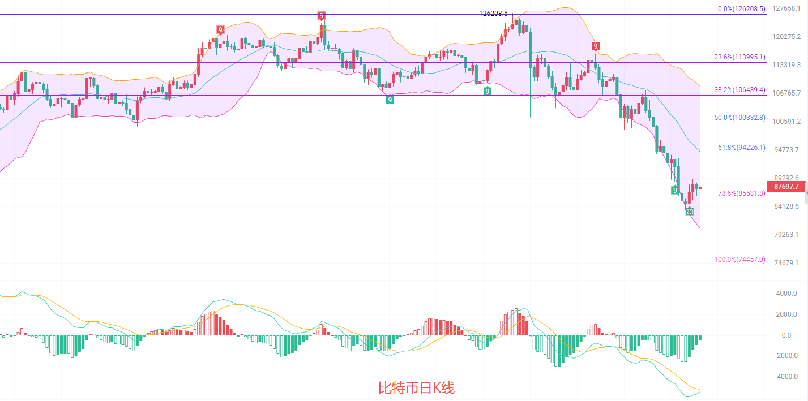Screen dimensions: 808x401
Task: Click the 比特币日K线 chart title text
Action: pos(416,388)
